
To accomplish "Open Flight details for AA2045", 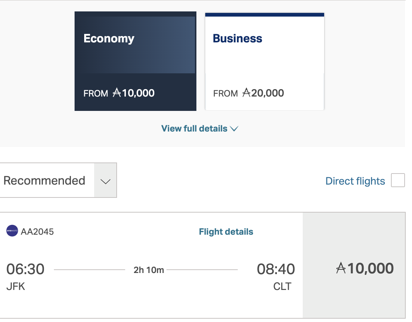I will tap(226, 232).
